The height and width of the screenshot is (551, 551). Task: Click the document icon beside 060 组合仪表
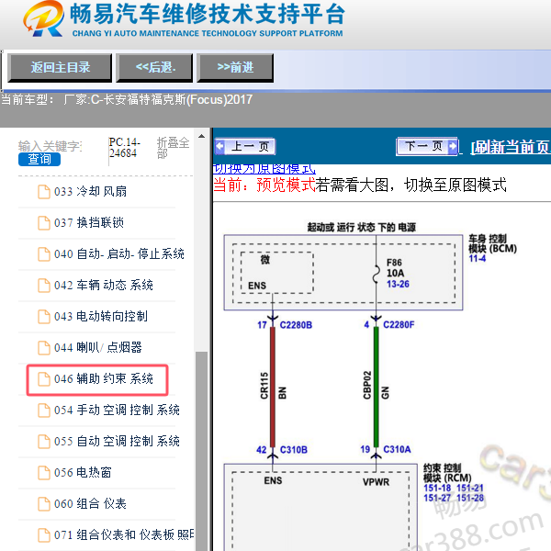click(44, 504)
